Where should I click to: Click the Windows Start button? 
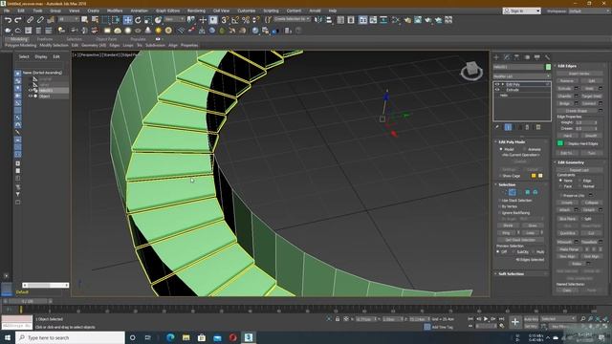(8, 337)
